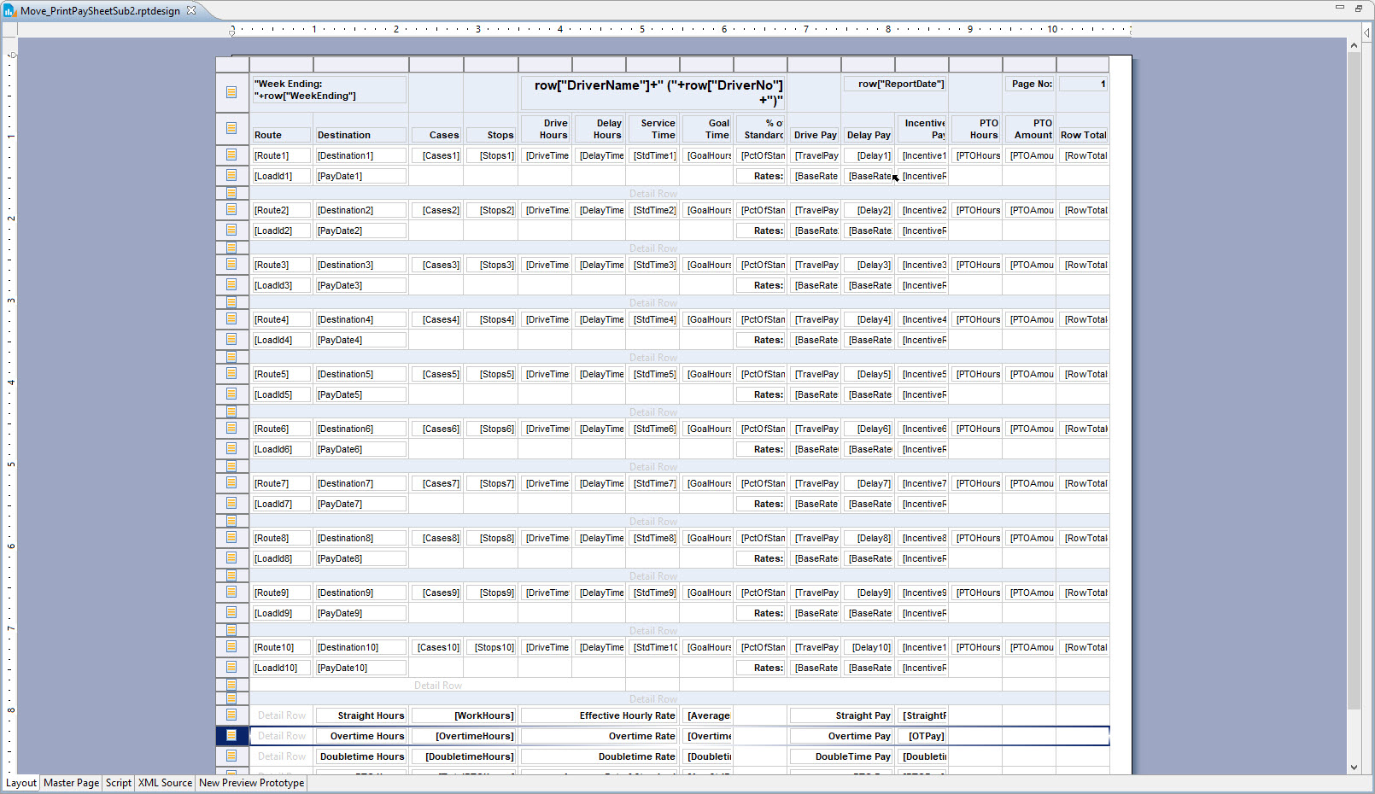Screen dimensions: 1375x794
Task: Select the [DoubletimeHours] data field
Action: [x=464, y=756]
